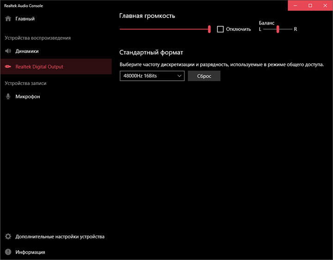The width and height of the screenshot is (333, 260).
Task: Enable the Отключить mute checkbox
Action: pos(220,29)
